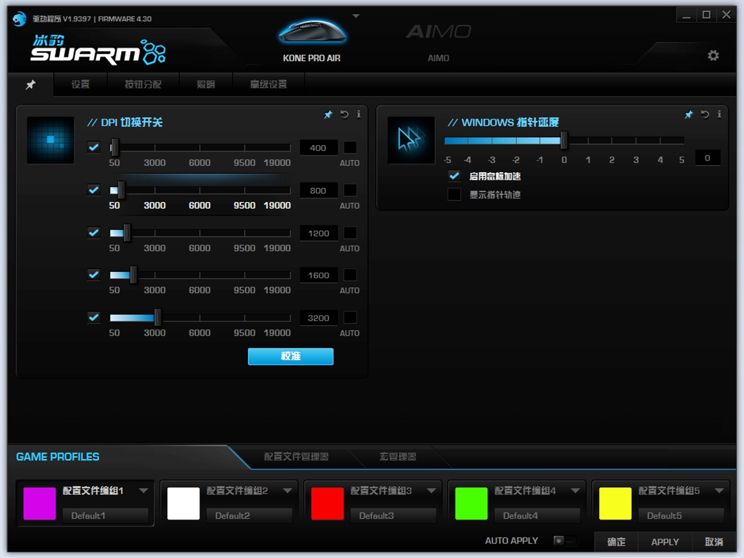
Task: Select the yellow profile 5 color swatch
Action: point(615,503)
